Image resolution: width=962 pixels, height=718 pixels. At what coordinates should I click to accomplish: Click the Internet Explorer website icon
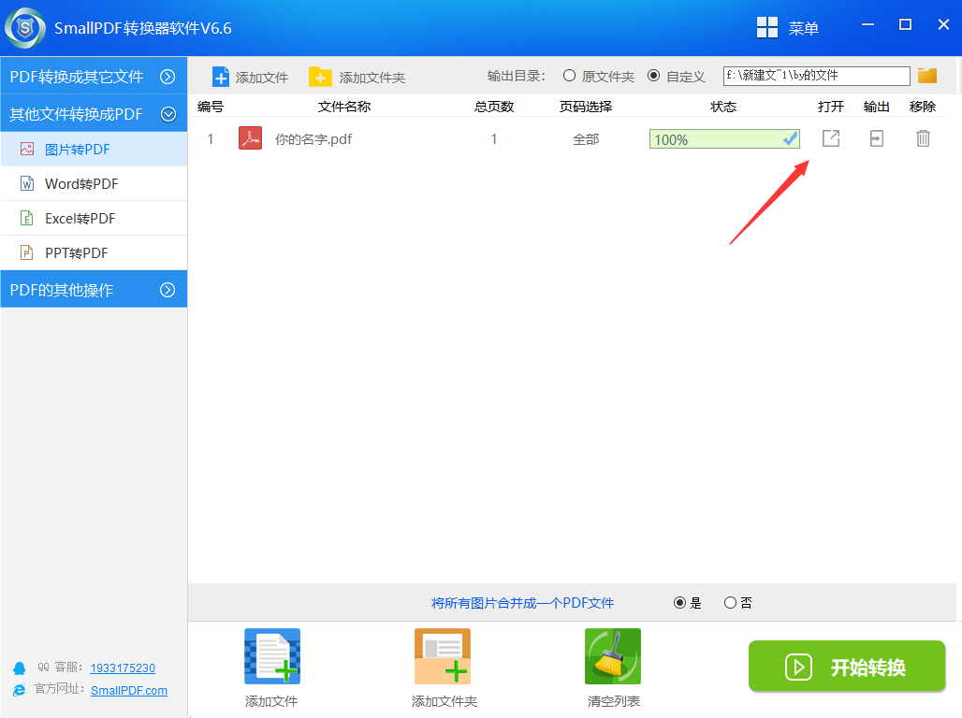(20, 690)
